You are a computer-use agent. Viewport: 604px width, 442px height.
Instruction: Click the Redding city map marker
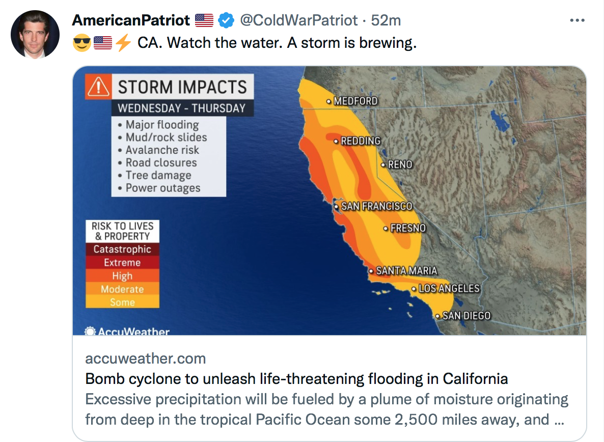pyautogui.click(x=336, y=141)
